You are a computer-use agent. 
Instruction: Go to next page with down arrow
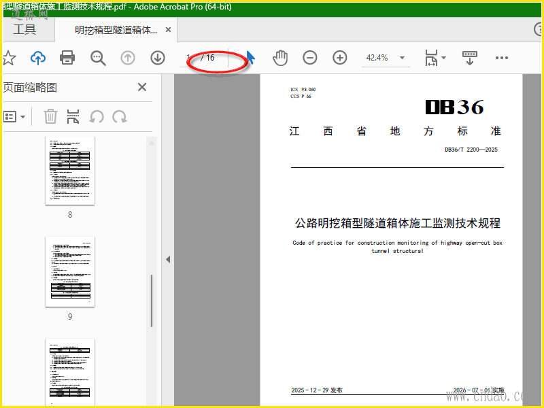point(158,58)
